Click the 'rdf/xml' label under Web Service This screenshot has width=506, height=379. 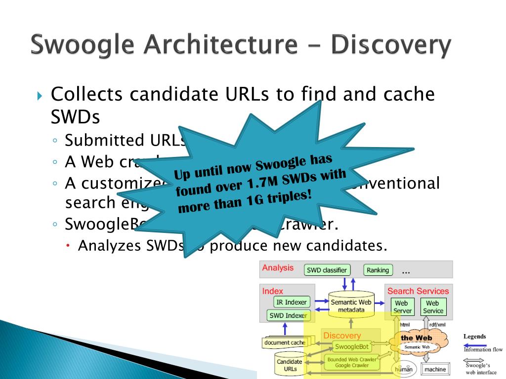click(x=437, y=325)
